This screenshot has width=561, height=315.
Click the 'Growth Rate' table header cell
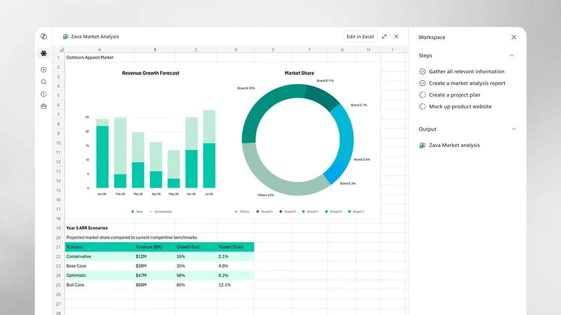(196, 247)
